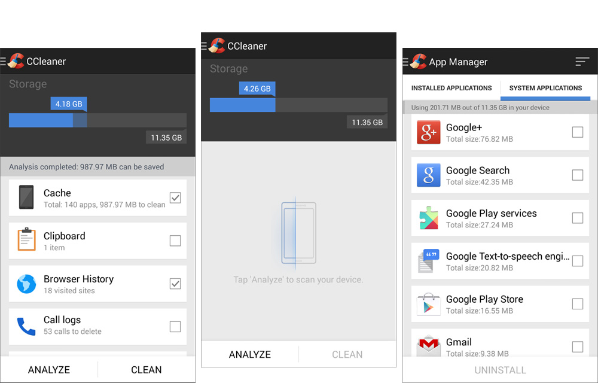
Task: Select the Google+ checkbox
Action: point(578,132)
